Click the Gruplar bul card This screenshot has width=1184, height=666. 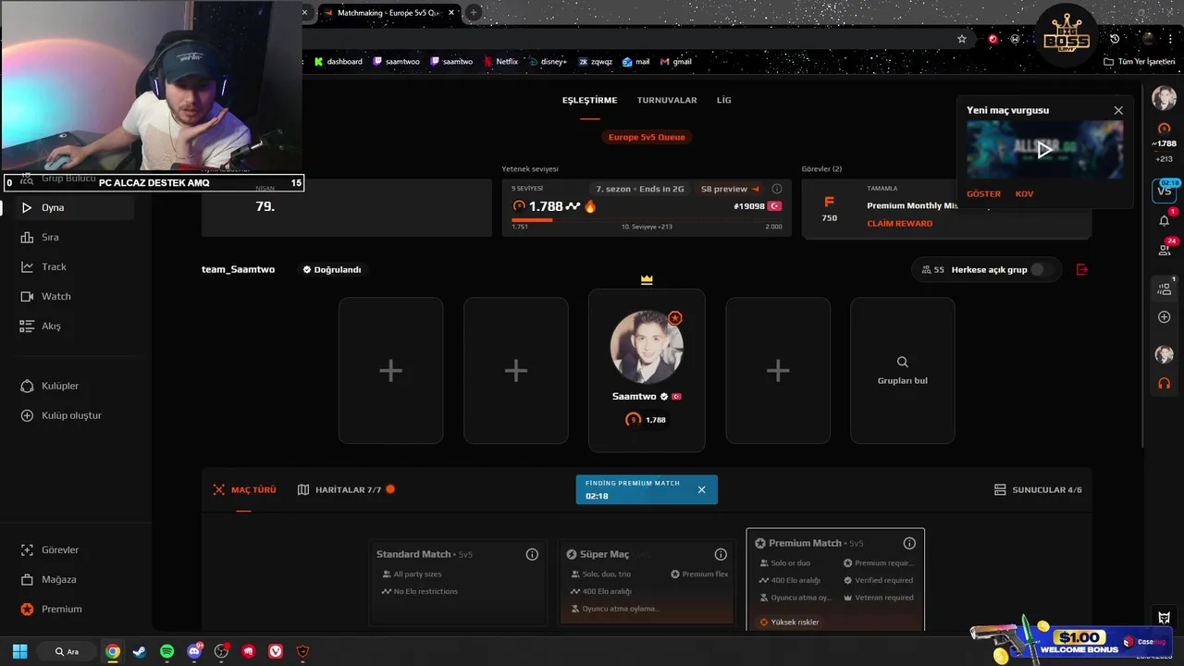click(903, 370)
